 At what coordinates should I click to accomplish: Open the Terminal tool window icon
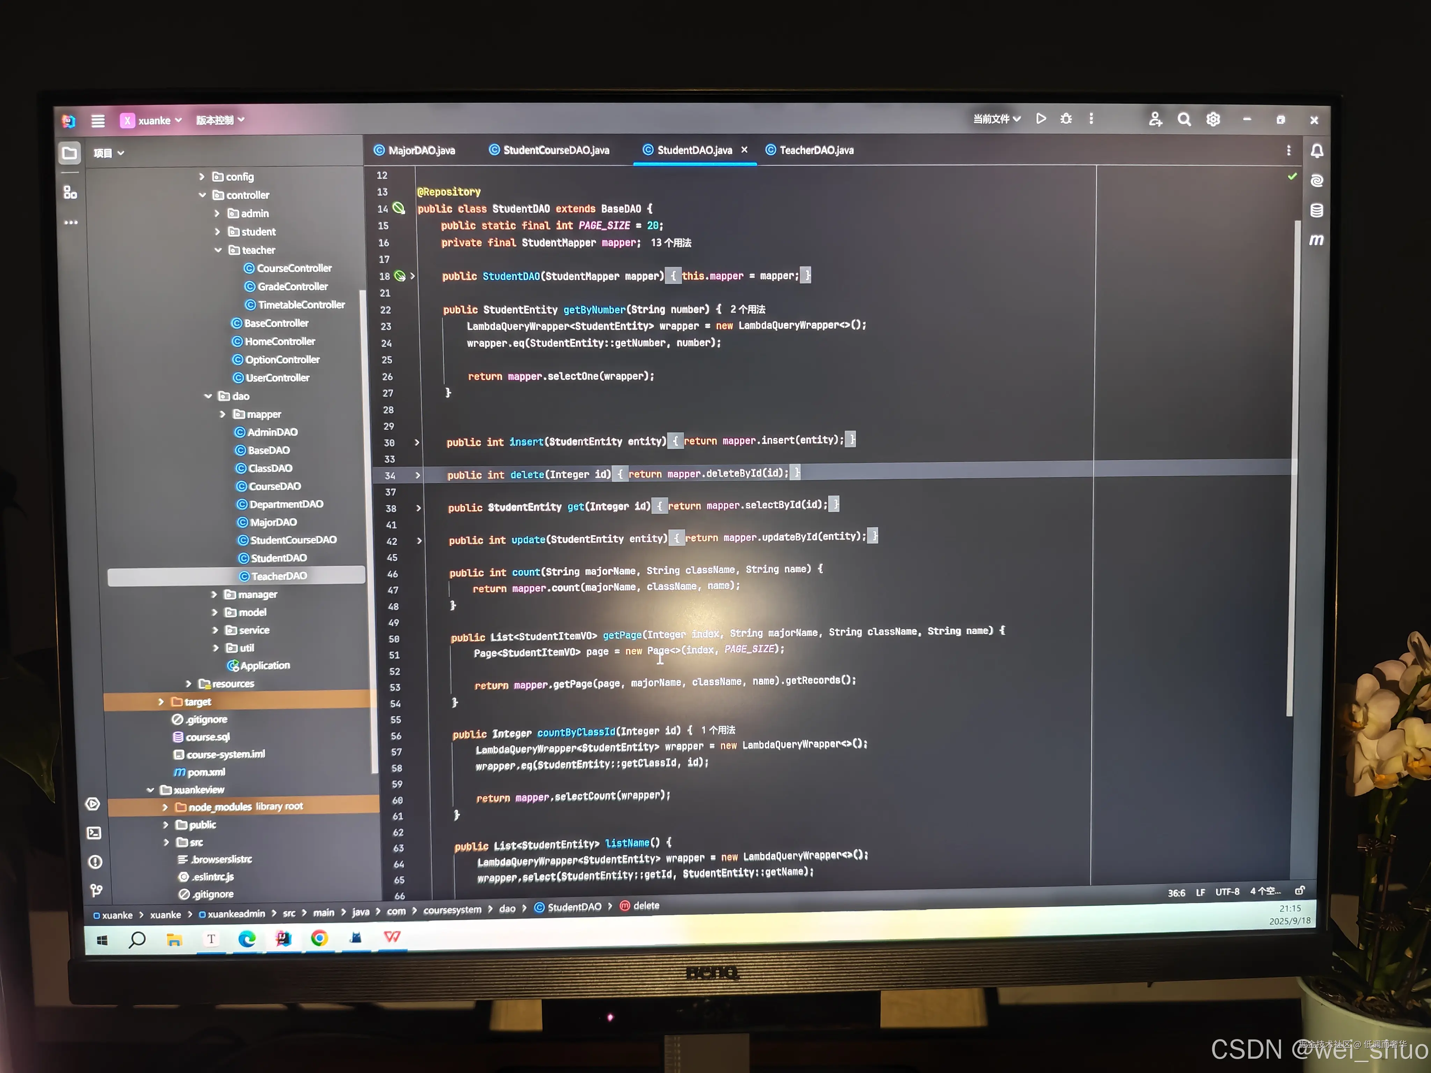94,833
